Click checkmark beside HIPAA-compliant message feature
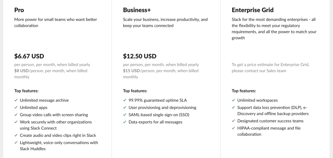This screenshot has height=158, width=333. click(233, 128)
